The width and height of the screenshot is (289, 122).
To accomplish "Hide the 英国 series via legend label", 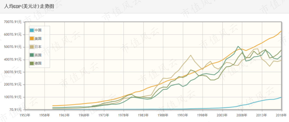I will pos(38,55).
